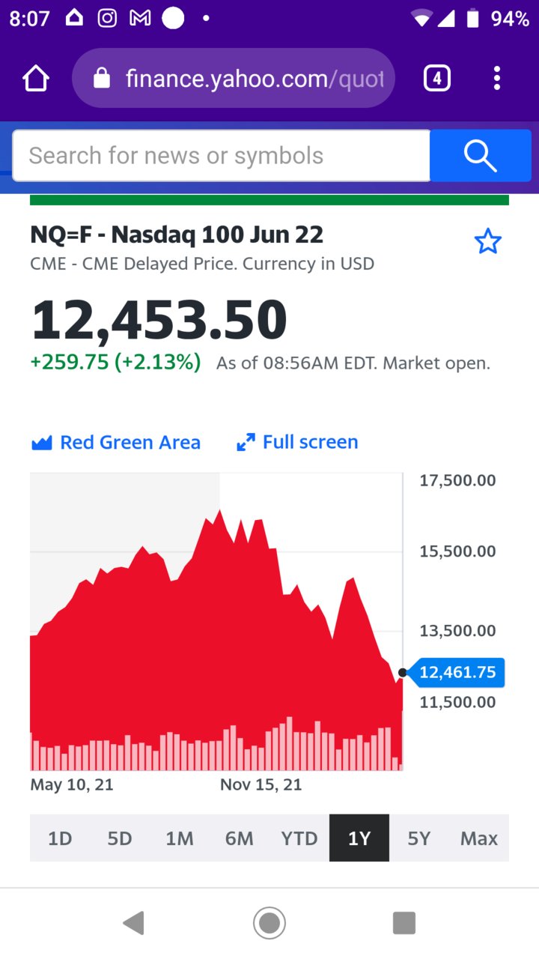Switch chart range to 5D
Screen dimensions: 539x959
(120, 838)
